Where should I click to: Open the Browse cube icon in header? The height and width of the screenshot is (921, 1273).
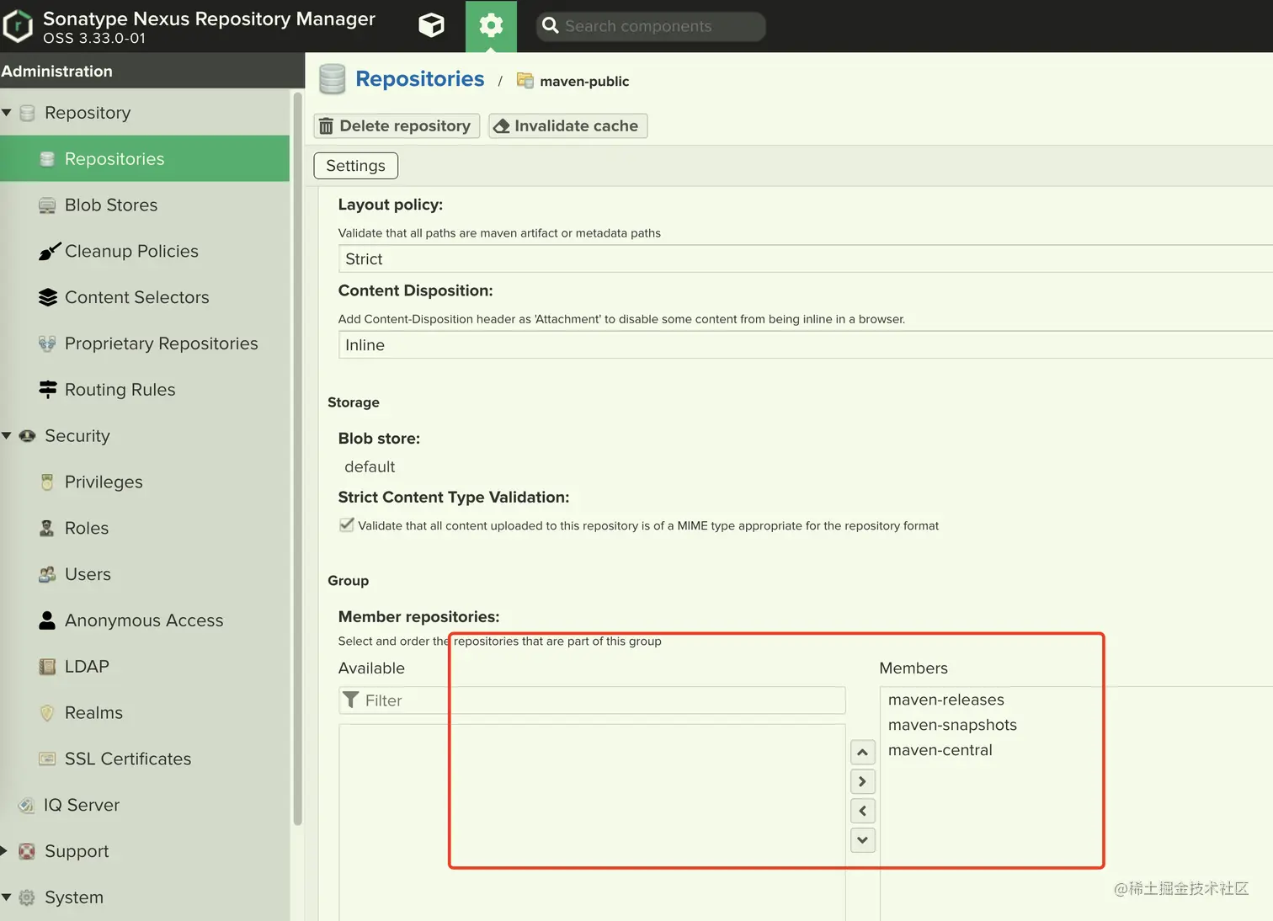point(431,26)
